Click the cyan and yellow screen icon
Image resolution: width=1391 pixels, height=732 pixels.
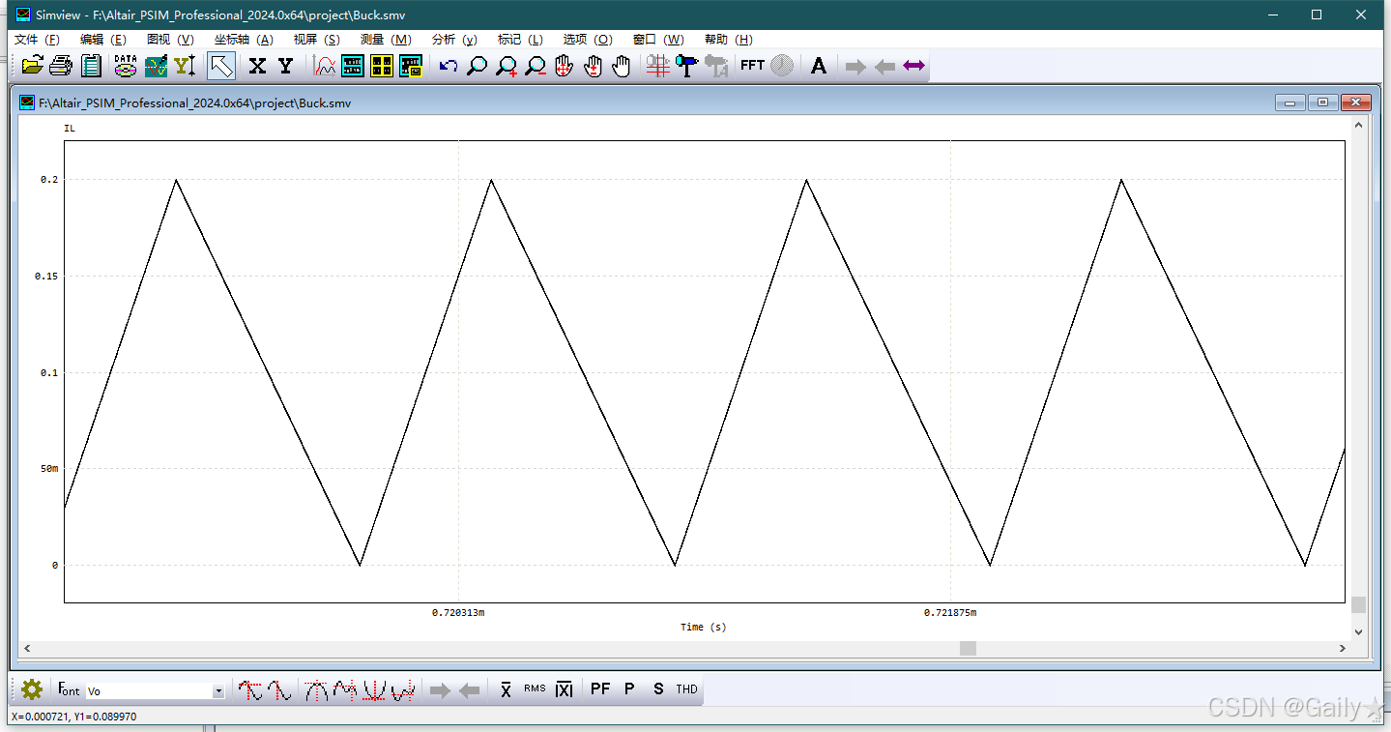[x=412, y=66]
